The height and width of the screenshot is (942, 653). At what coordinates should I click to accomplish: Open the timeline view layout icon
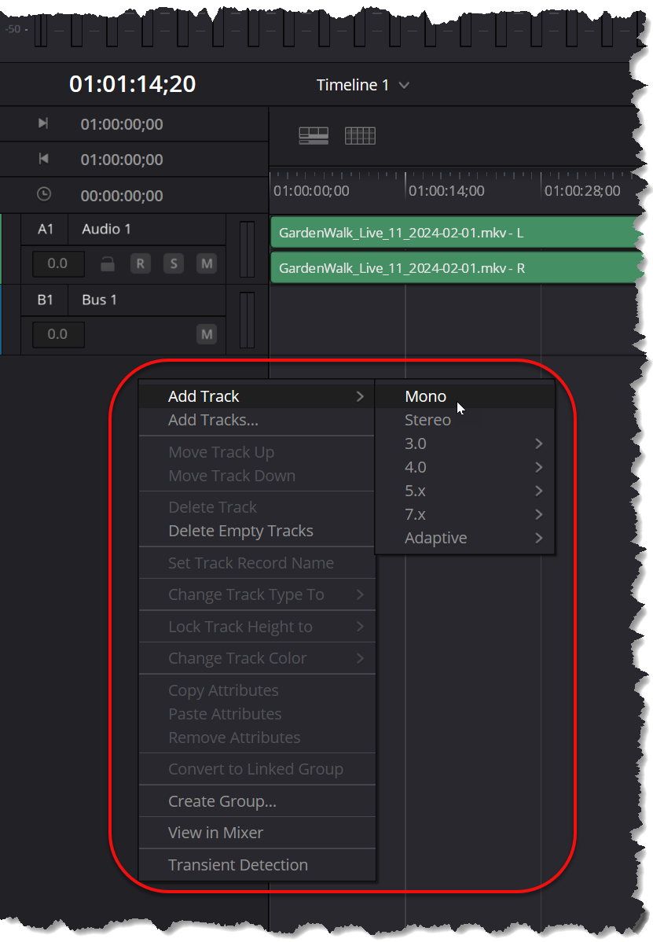[314, 136]
